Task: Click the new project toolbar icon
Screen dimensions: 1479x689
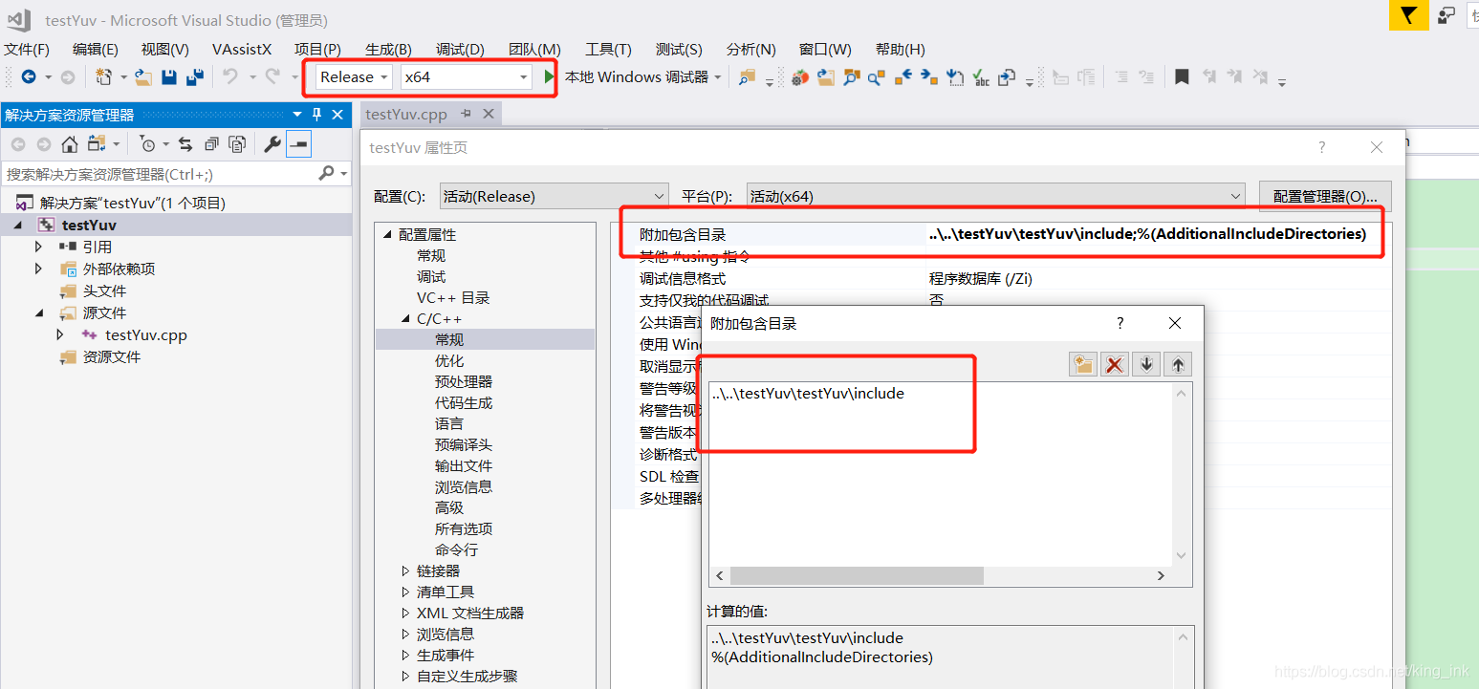Action: tap(103, 77)
